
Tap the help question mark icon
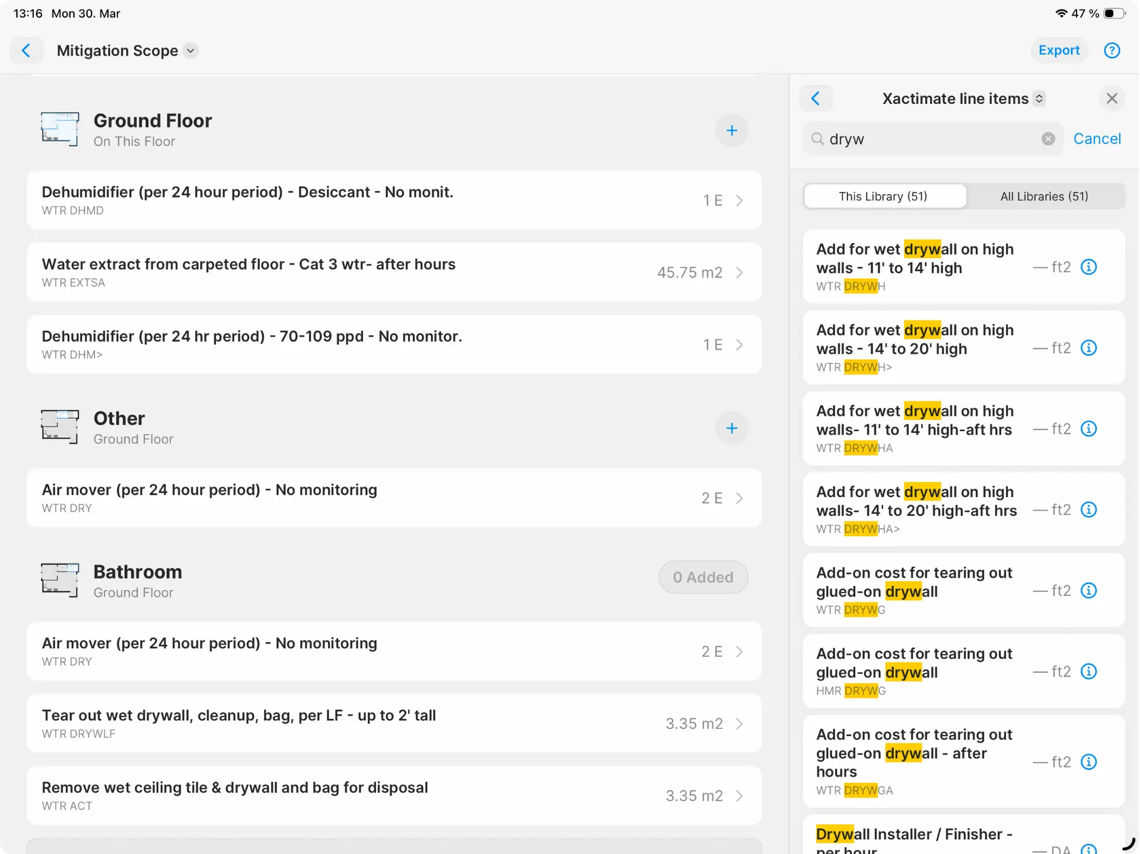[x=1112, y=50]
